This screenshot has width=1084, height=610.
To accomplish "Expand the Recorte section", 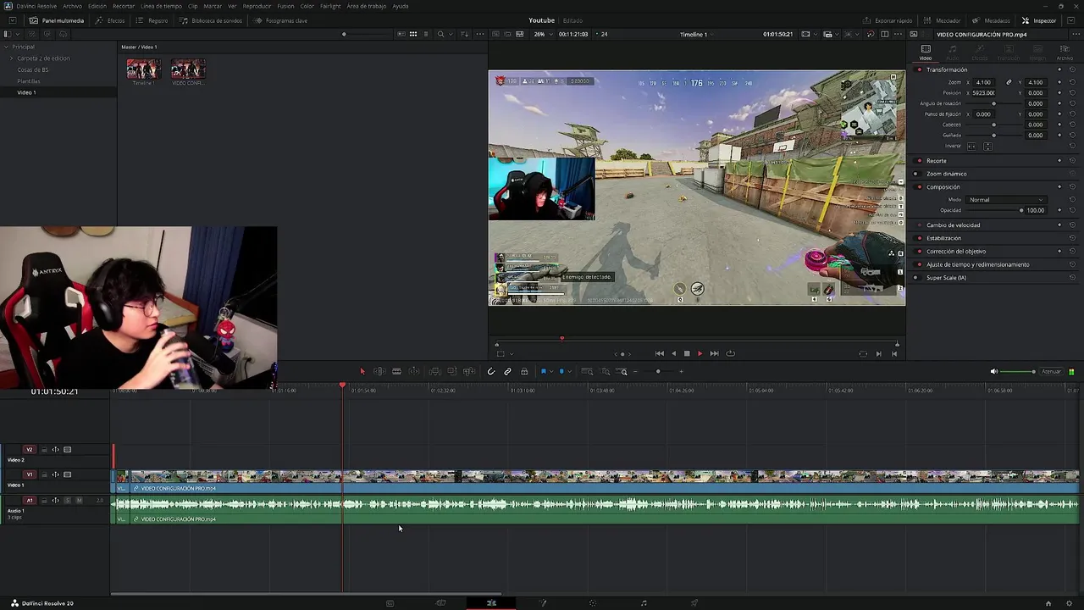I will coord(937,160).
